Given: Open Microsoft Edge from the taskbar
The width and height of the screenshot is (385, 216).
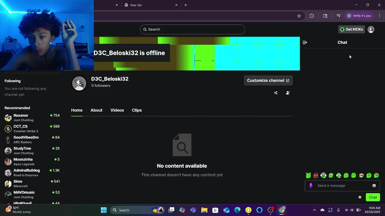Looking at the screenshot, I should tap(237, 210).
